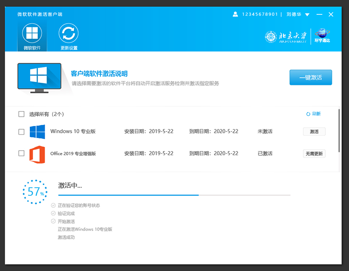Minimize the activation client window
This screenshot has height=271, width=349.
[x=319, y=14]
